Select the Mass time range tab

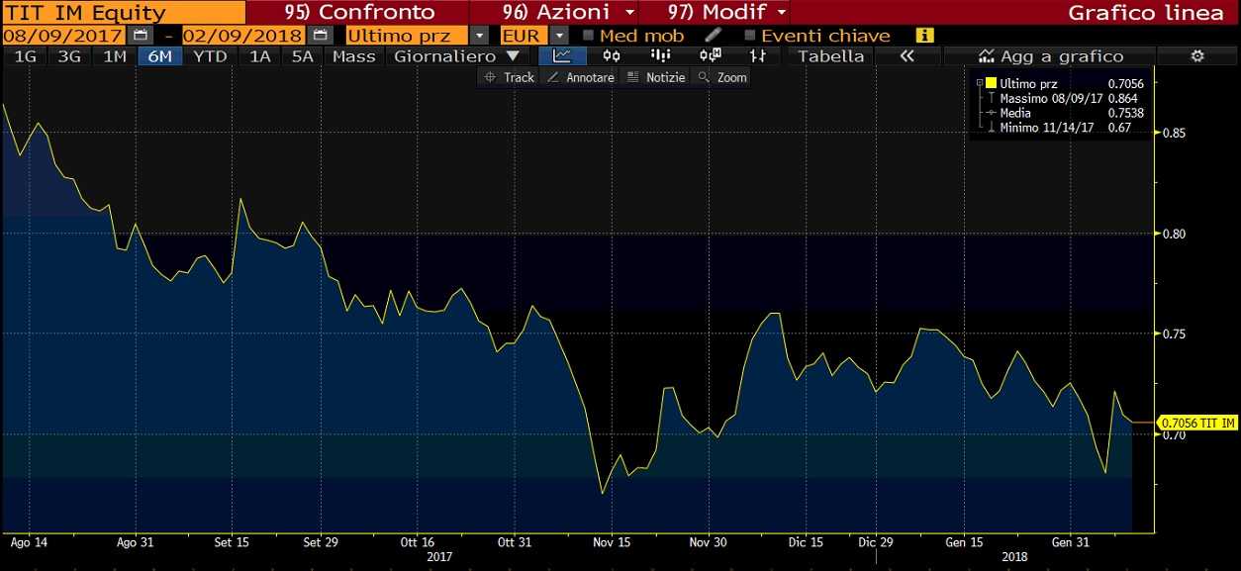(354, 56)
